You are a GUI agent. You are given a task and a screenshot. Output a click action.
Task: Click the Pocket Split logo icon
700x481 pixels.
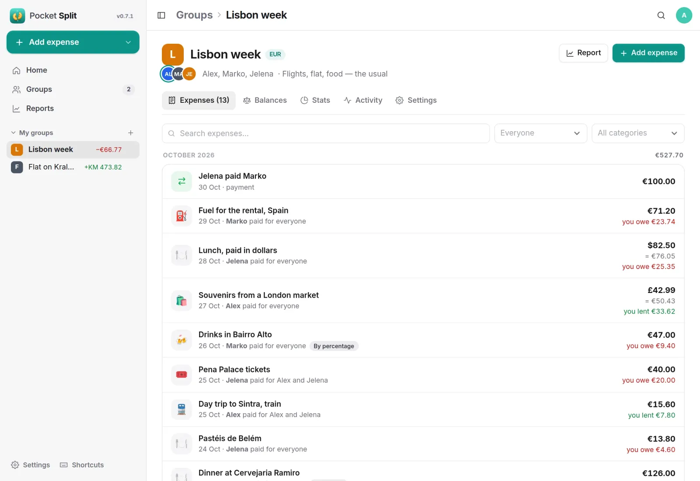coord(17,16)
